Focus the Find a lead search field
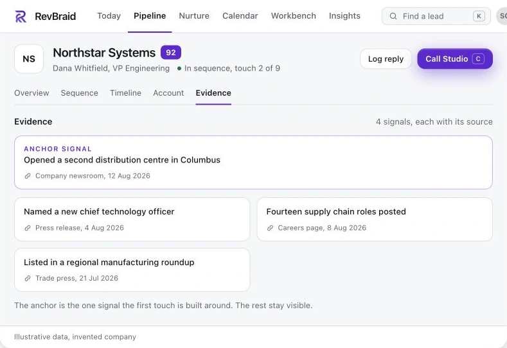This screenshot has width=507, height=348. coord(436,16)
